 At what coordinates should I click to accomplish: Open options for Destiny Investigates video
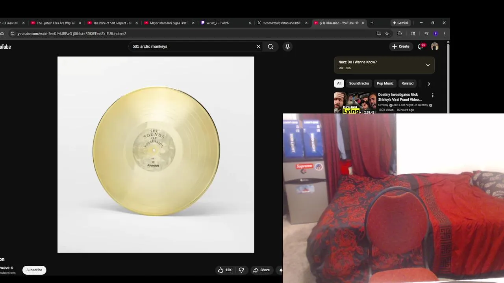[x=433, y=96]
